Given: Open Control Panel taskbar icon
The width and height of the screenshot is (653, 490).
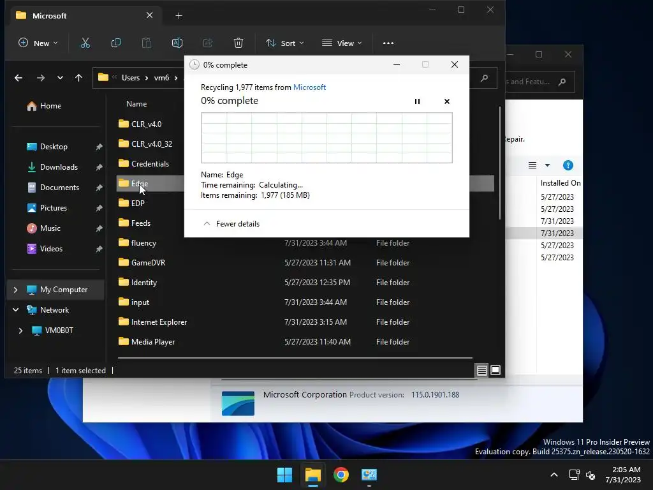Looking at the screenshot, I should pos(369,475).
